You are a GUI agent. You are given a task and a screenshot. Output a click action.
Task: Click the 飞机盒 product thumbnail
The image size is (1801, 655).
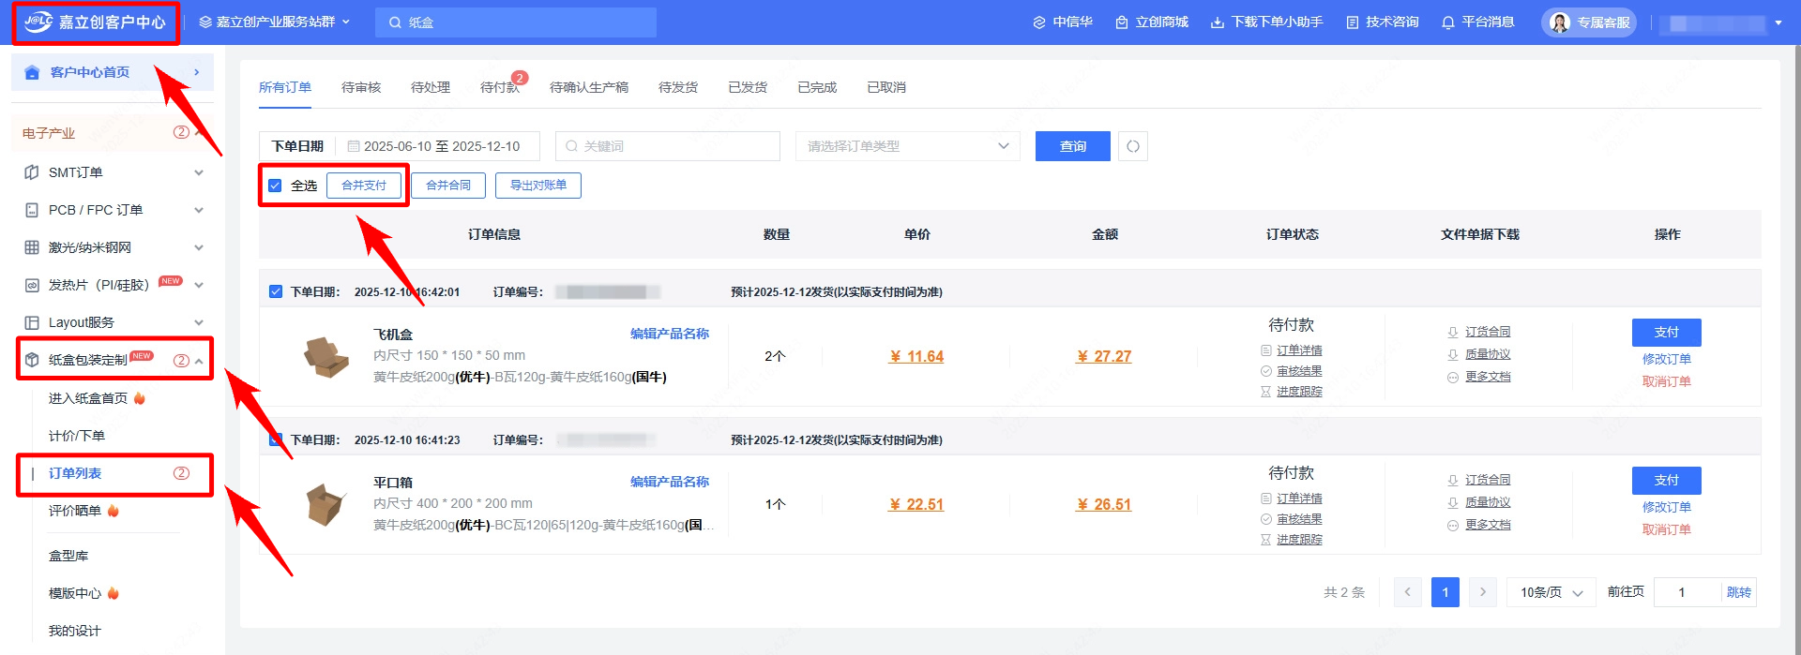[325, 357]
